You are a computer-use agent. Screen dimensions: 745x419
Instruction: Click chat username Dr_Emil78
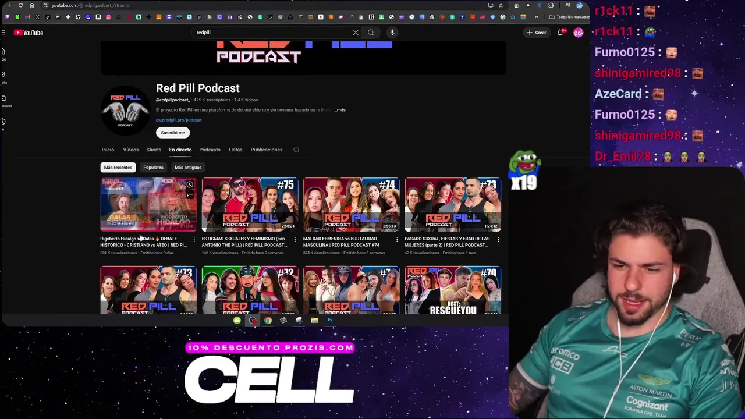(x=622, y=157)
